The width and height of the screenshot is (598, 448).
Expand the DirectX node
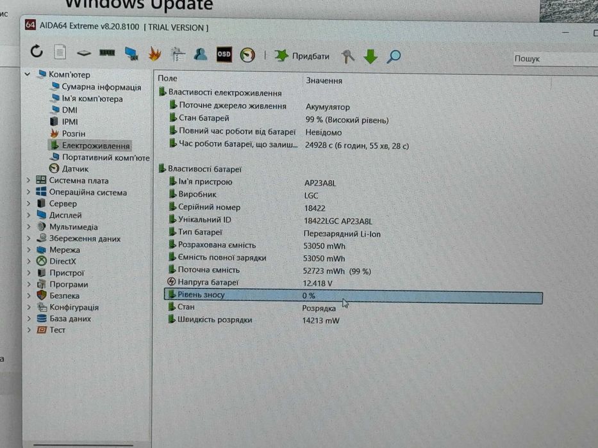coord(29,261)
